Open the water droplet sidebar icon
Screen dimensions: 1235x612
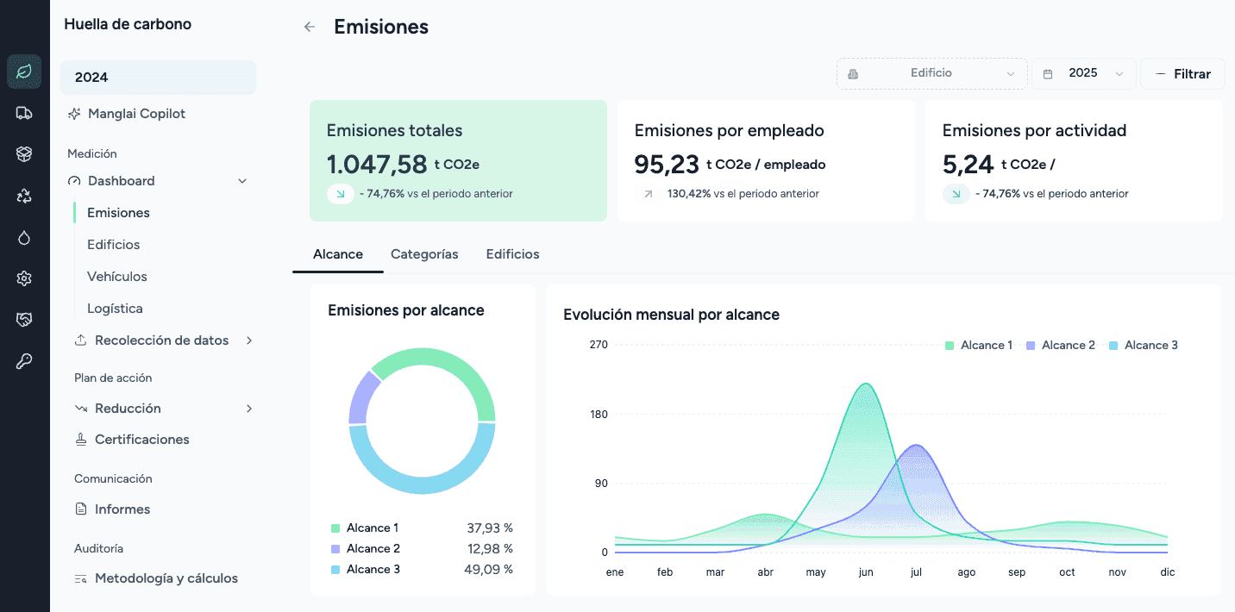(x=24, y=237)
